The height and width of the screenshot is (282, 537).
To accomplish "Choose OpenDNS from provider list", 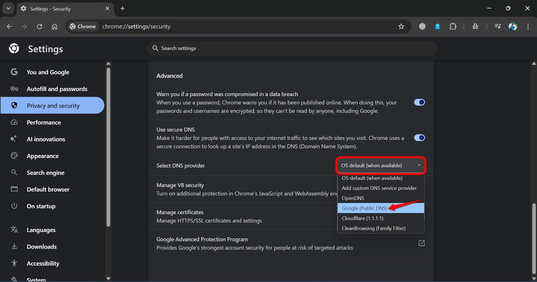I will point(381,198).
